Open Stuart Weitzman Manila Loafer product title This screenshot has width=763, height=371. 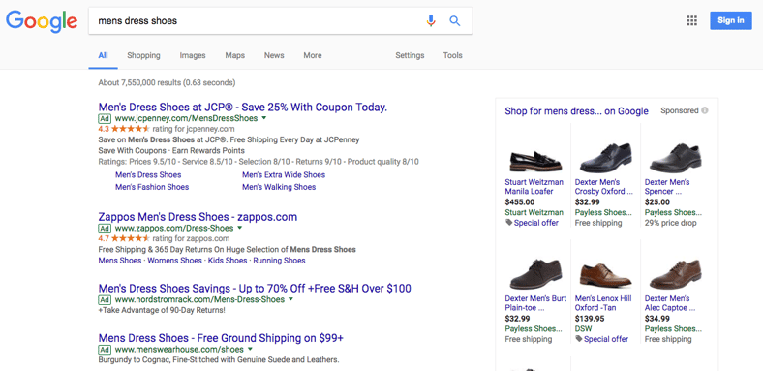tap(534, 187)
